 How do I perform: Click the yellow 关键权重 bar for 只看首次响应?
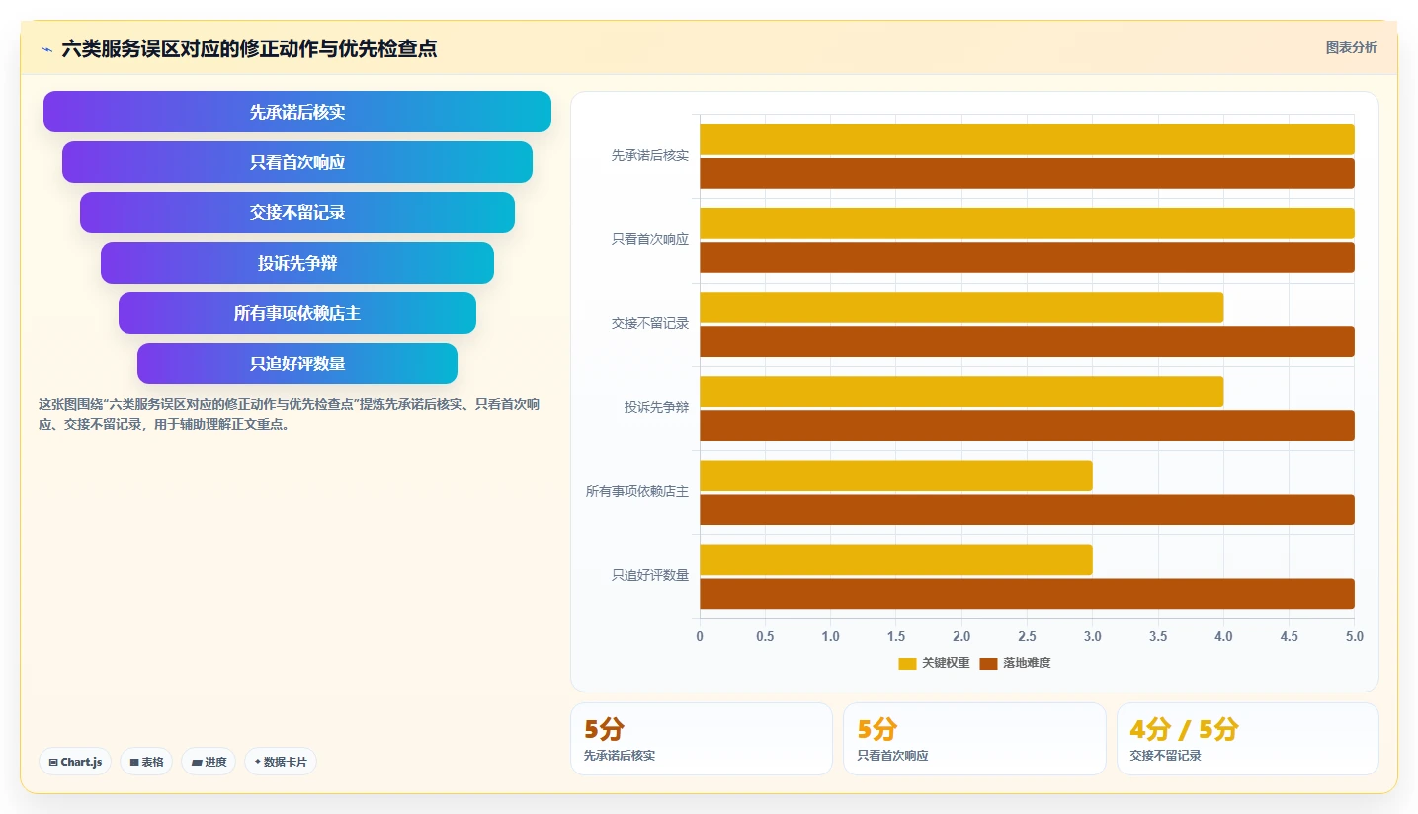pyautogui.click(x=1027, y=223)
